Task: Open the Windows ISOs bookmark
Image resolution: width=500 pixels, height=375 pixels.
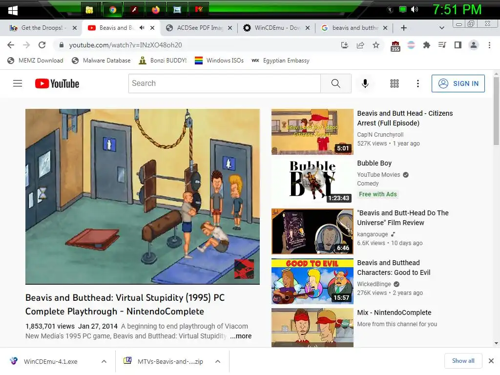Action: click(219, 61)
